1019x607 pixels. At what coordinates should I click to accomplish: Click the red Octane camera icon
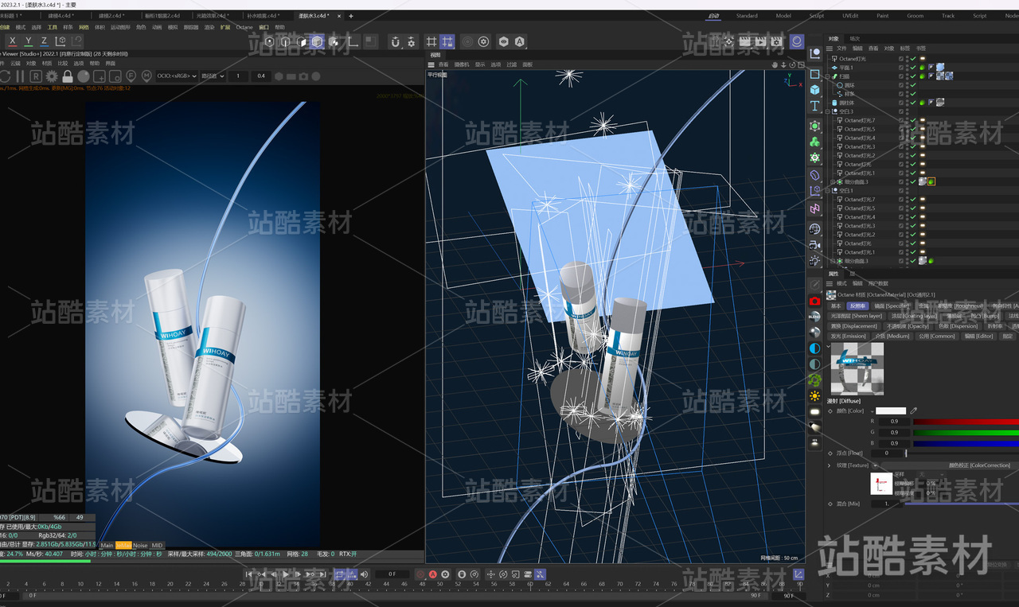(815, 302)
